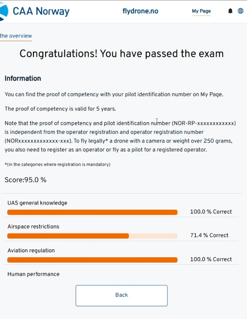Click the UAS general knowledge label
247x319 pixels.
pos(37,203)
